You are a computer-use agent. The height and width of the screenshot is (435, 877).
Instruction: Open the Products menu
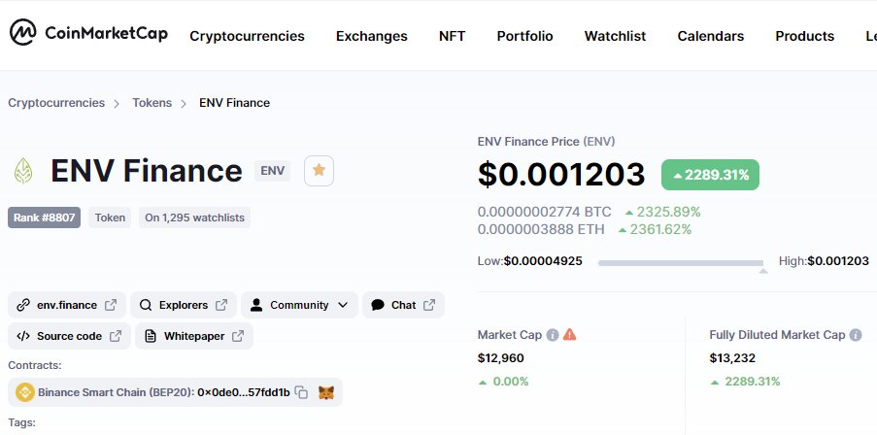(804, 36)
